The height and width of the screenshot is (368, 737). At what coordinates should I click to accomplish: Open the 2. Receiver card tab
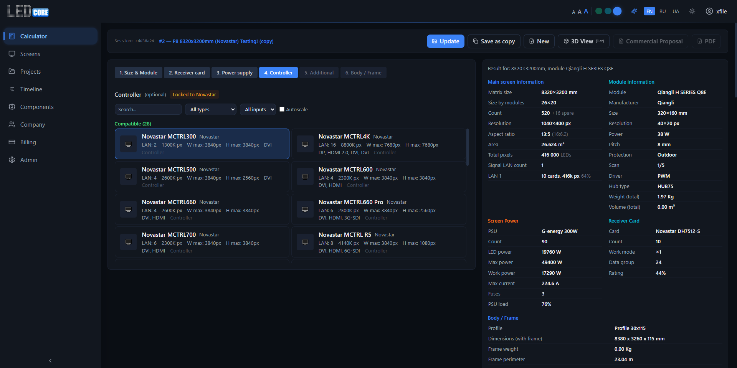coord(187,73)
